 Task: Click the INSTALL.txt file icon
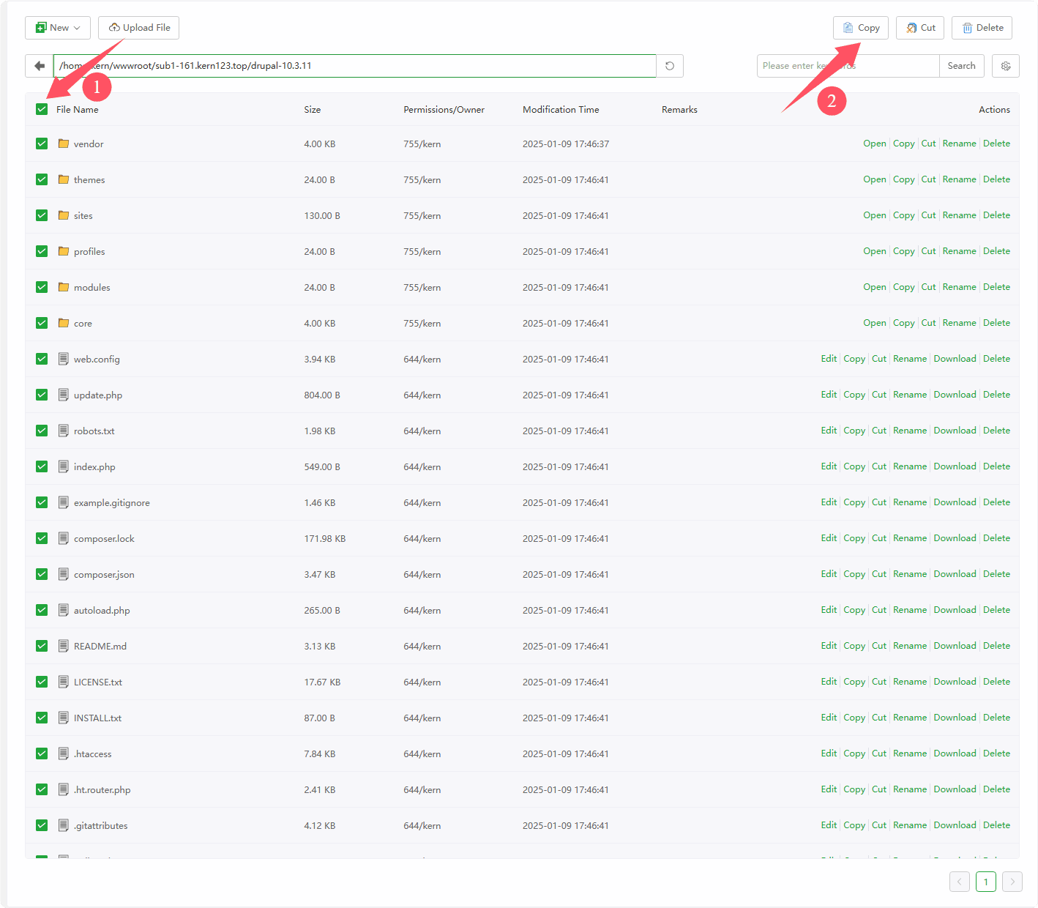click(x=64, y=718)
